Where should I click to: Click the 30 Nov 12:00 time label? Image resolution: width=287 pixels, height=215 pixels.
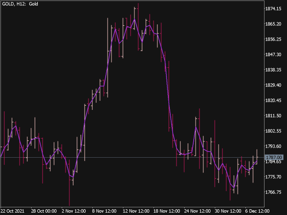pyautogui.click(x=228, y=211)
